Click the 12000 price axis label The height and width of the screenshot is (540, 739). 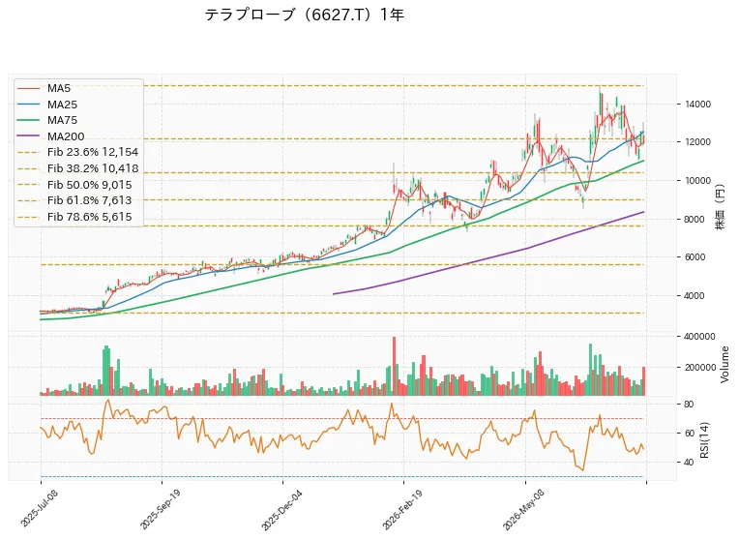pos(697,142)
